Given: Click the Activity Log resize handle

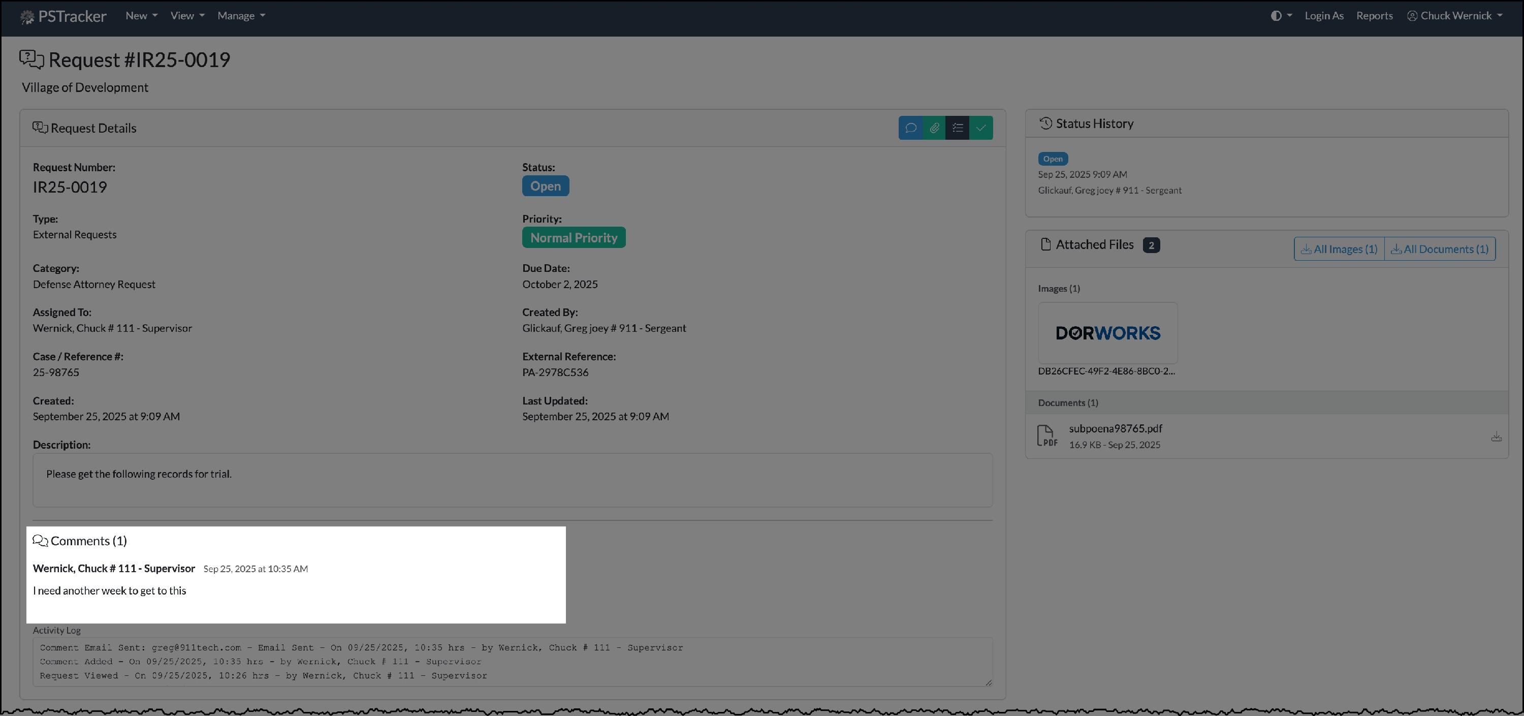Looking at the screenshot, I should point(988,682).
